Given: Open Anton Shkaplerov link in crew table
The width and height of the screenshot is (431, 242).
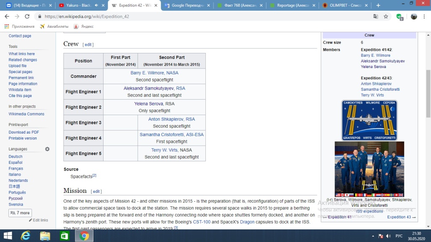Looking at the screenshot, I should (x=166, y=119).
